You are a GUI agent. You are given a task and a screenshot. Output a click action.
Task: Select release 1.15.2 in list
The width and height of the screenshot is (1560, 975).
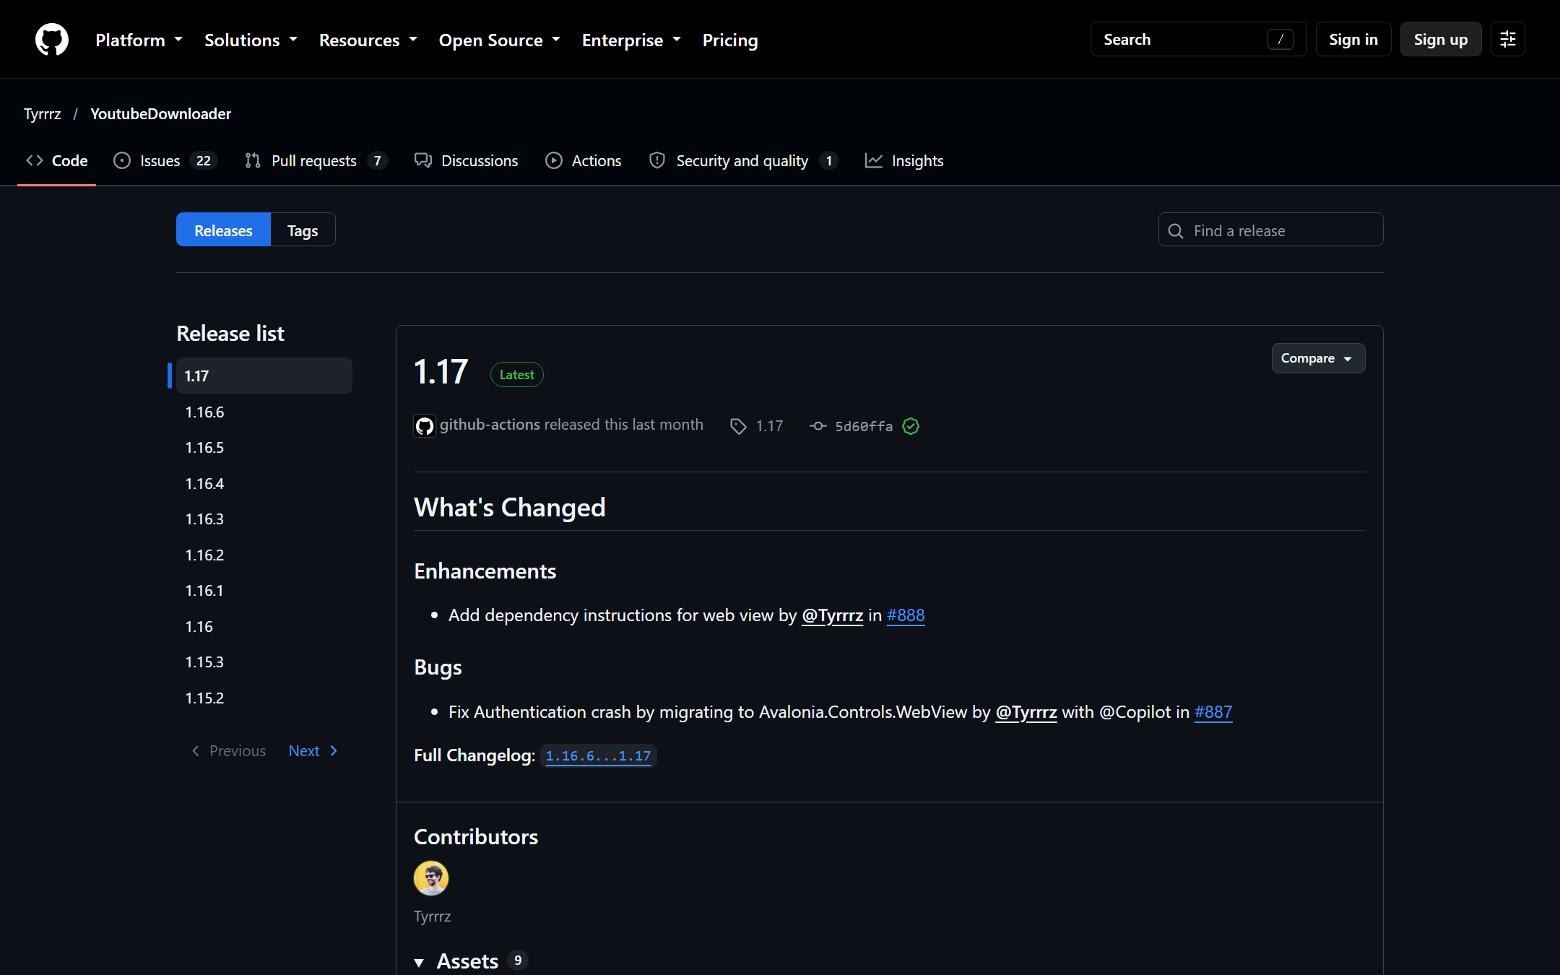pyautogui.click(x=264, y=698)
